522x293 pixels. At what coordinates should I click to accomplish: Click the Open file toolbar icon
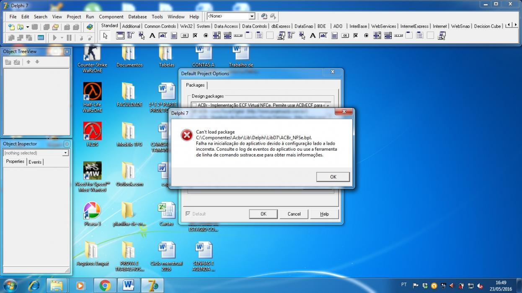pos(20,27)
